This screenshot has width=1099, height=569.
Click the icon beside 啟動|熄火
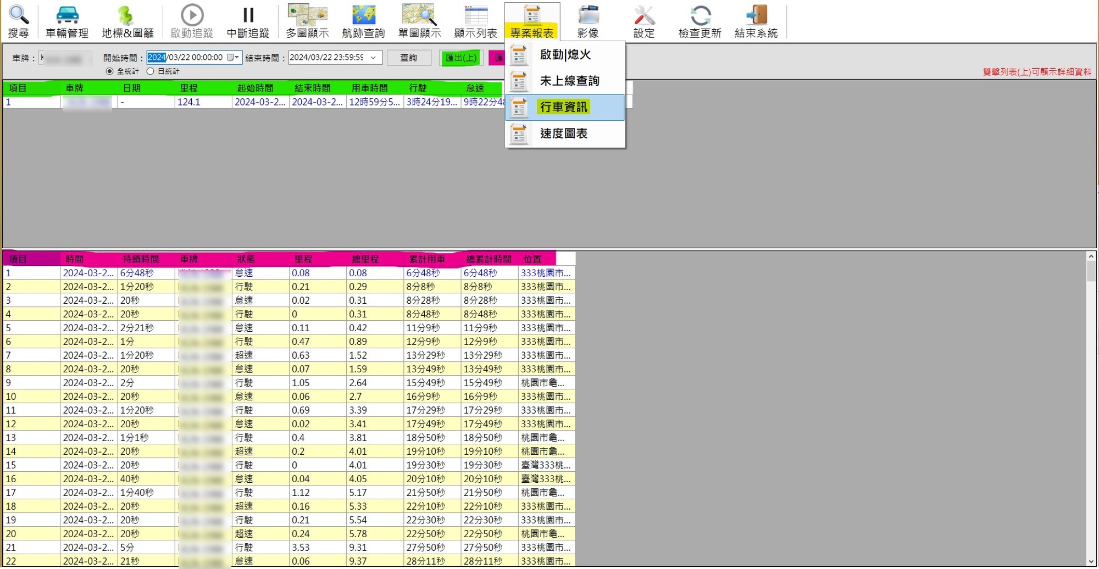point(519,55)
